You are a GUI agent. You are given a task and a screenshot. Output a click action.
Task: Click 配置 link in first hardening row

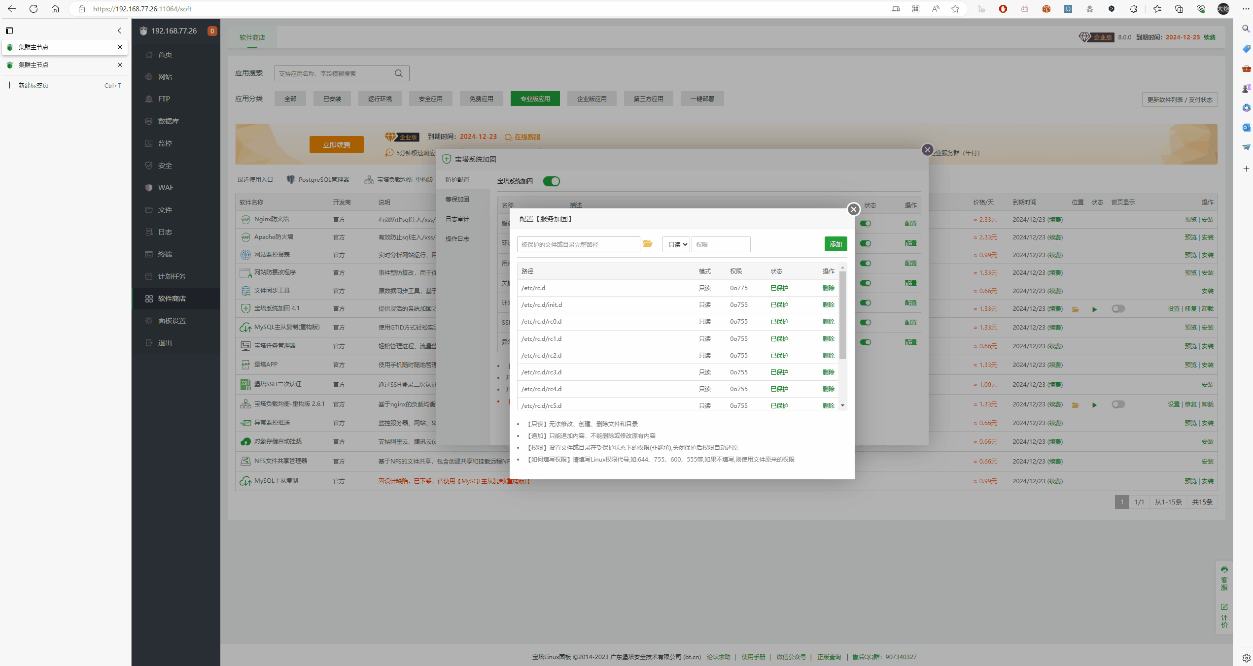[910, 224]
